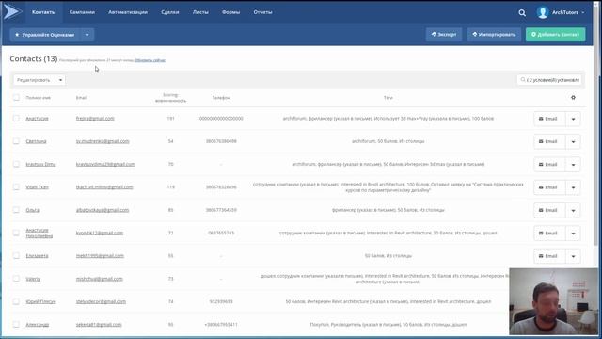The width and height of the screenshot is (602, 339).
Task: Click Email button in Елизавета row
Action: 549,256
